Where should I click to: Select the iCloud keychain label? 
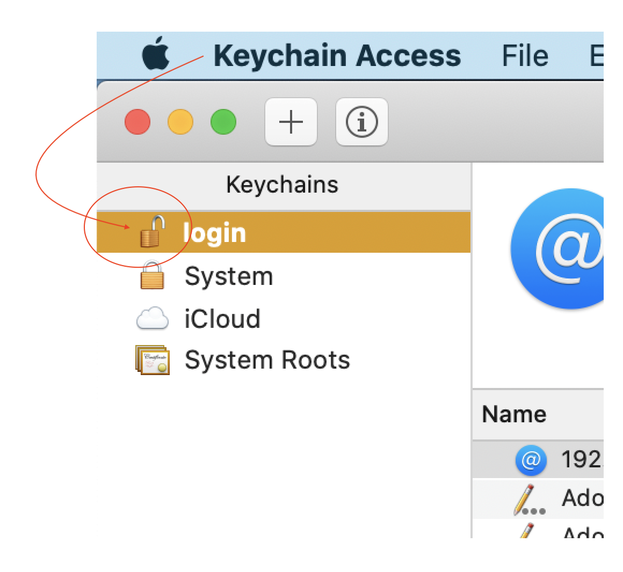222,319
